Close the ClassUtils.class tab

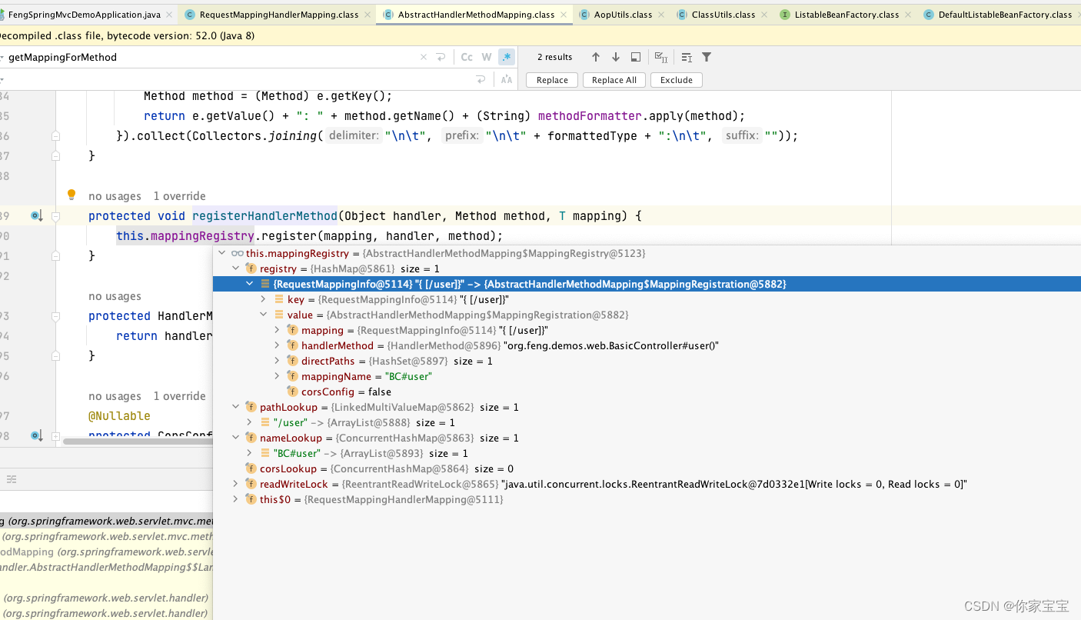765,15
